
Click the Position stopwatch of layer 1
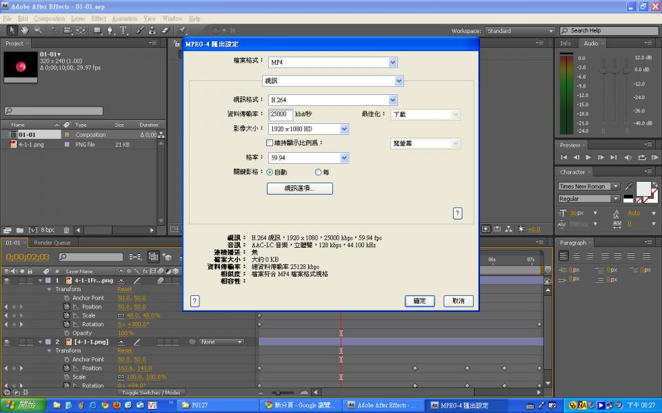point(67,307)
